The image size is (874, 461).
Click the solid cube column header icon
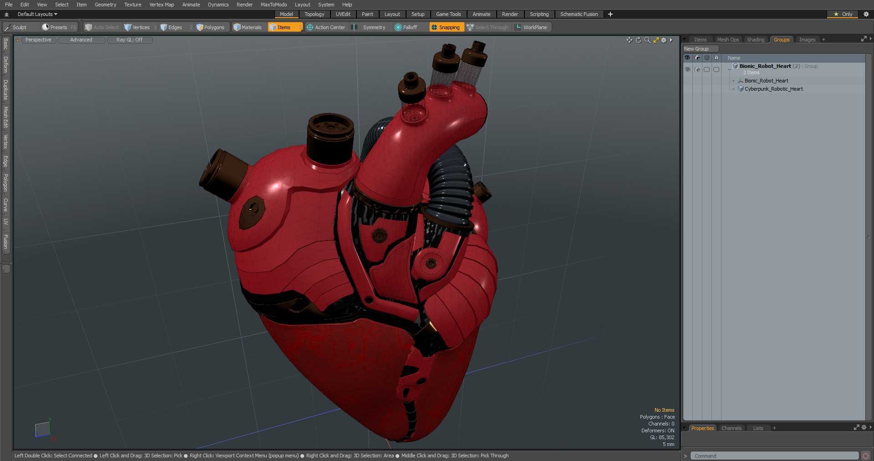click(x=716, y=58)
